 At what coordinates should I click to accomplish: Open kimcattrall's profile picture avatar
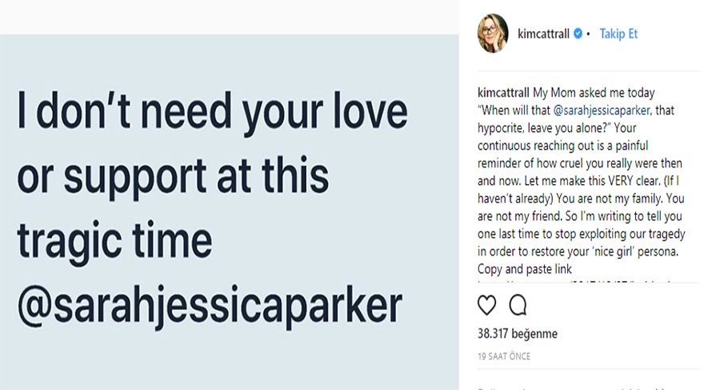tap(493, 34)
